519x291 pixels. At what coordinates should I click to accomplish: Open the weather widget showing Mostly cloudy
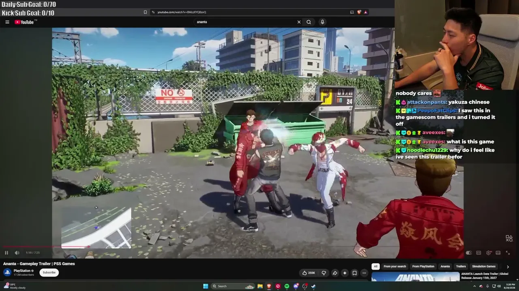click(x=15, y=286)
